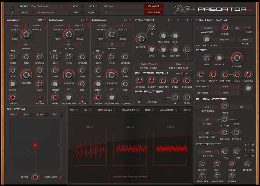Click the Effects MIX knob

point(225,152)
